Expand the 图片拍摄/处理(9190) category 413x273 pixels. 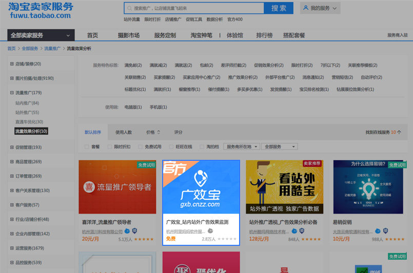coord(12,78)
